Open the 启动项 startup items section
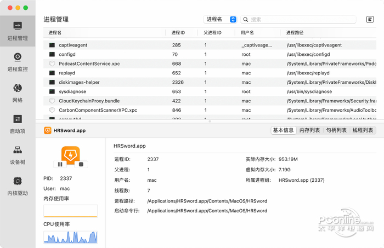 pyautogui.click(x=18, y=124)
